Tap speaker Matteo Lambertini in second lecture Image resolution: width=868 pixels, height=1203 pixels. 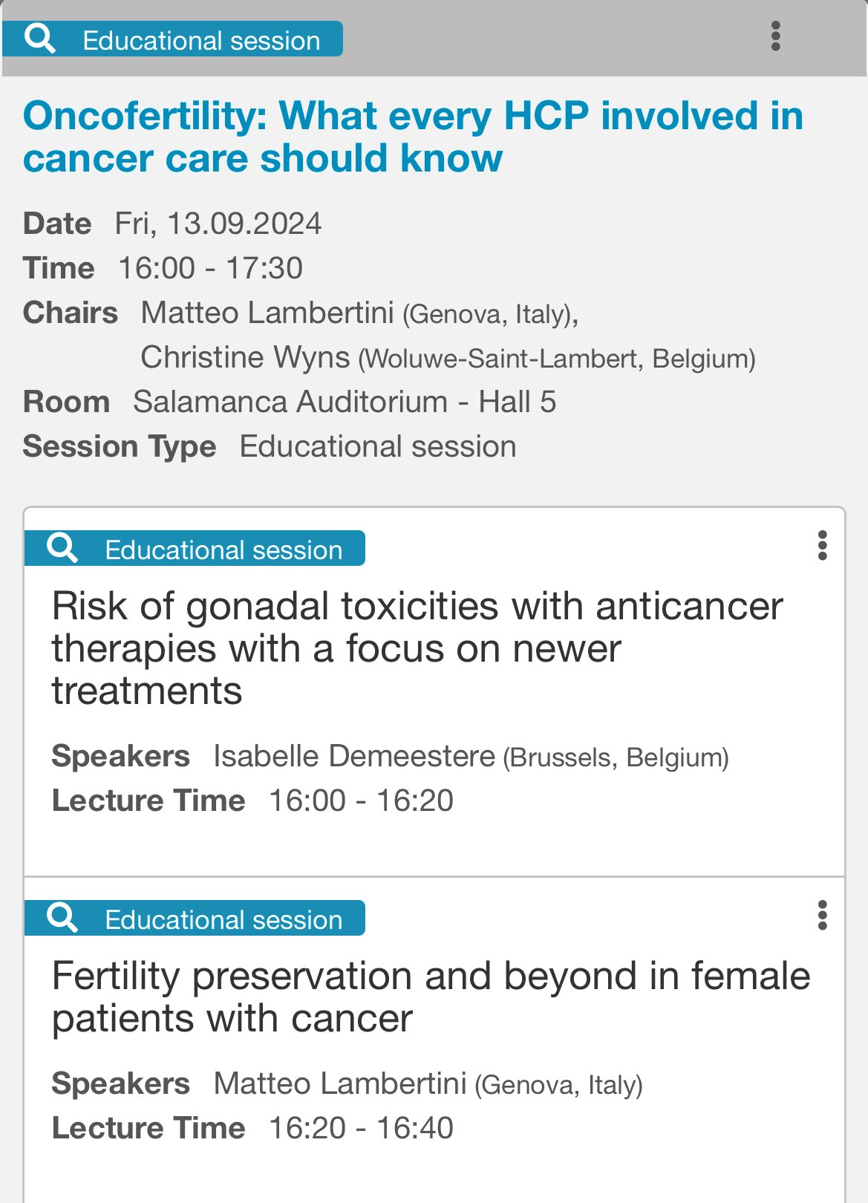pyautogui.click(x=340, y=1083)
